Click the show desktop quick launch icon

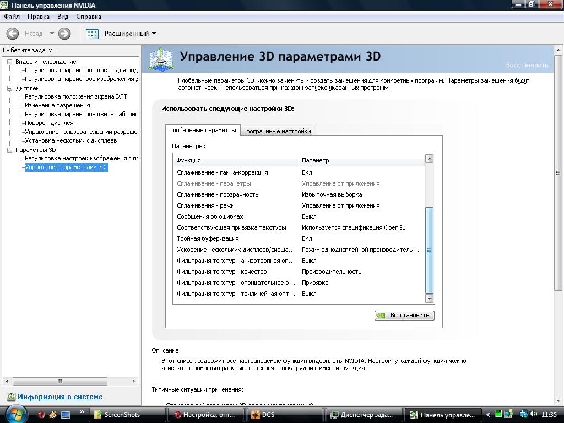[66, 415]
